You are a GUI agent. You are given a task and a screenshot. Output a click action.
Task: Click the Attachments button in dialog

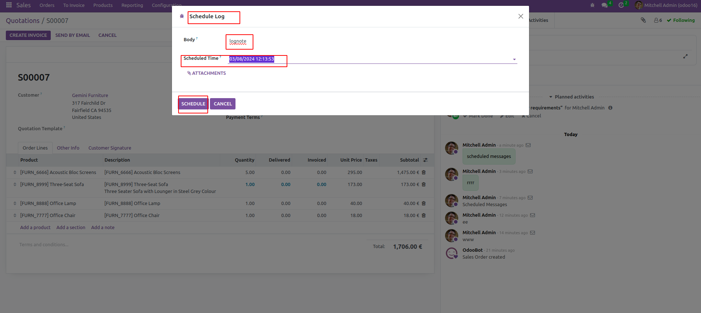coord(207,73)
